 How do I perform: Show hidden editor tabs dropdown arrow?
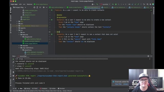pyautogui.click(x=151, y=7)
